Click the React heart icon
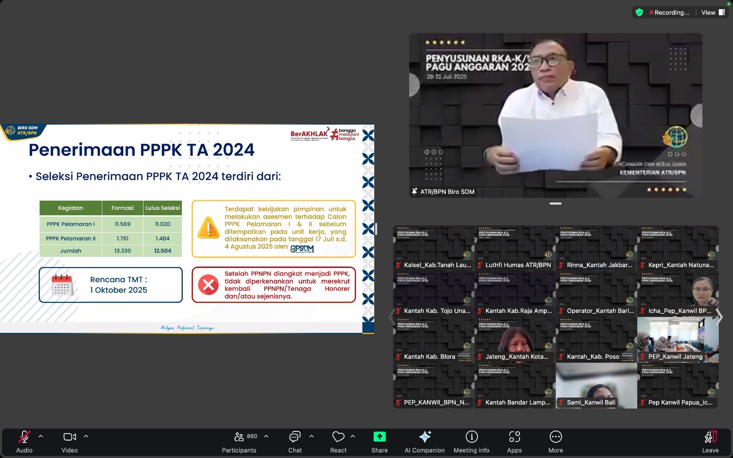733x458 pixels. (x=338, y=437)
